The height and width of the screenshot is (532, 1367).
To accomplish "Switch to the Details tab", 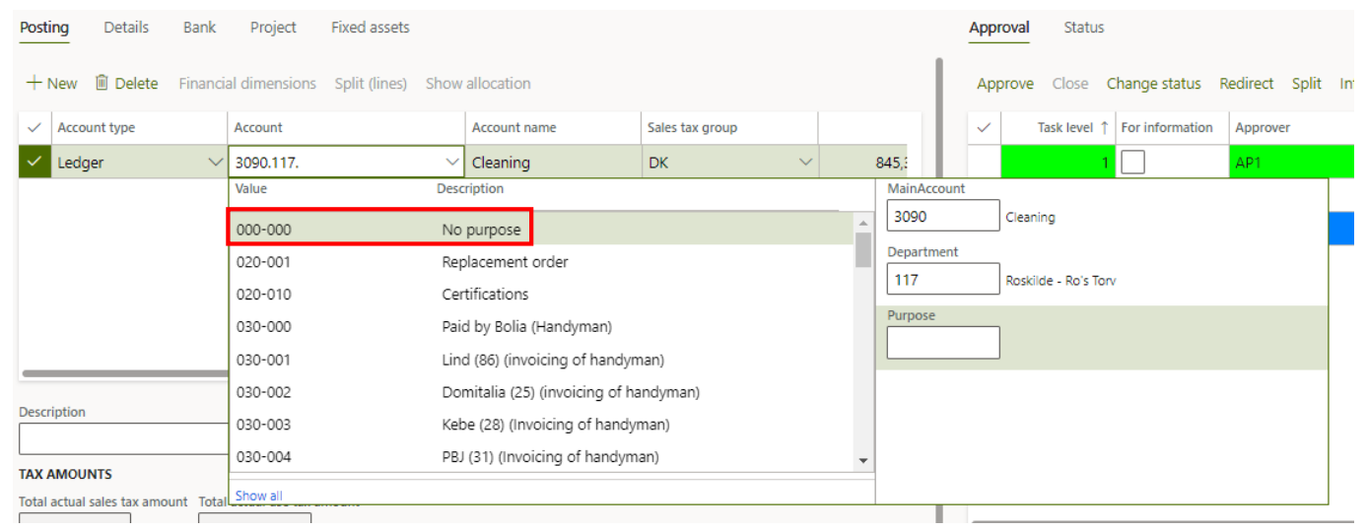I will tap(126, 28).
